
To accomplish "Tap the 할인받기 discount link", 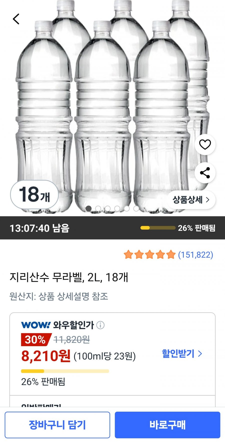I will [x=182, y=354].
